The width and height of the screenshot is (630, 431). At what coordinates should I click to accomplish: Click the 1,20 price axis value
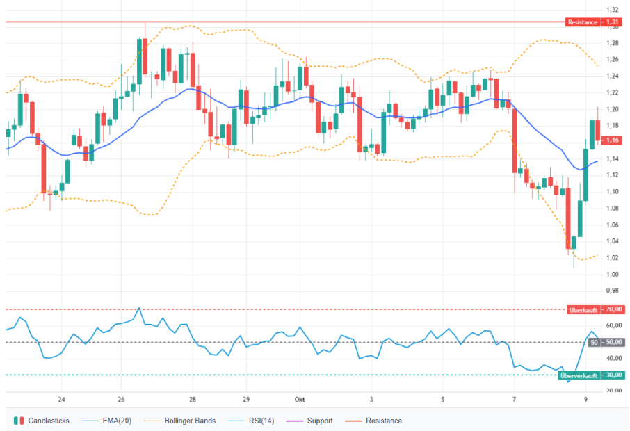[x=613, y=109]
